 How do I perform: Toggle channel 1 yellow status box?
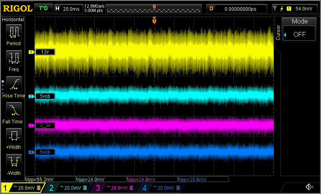coord(23,188)
